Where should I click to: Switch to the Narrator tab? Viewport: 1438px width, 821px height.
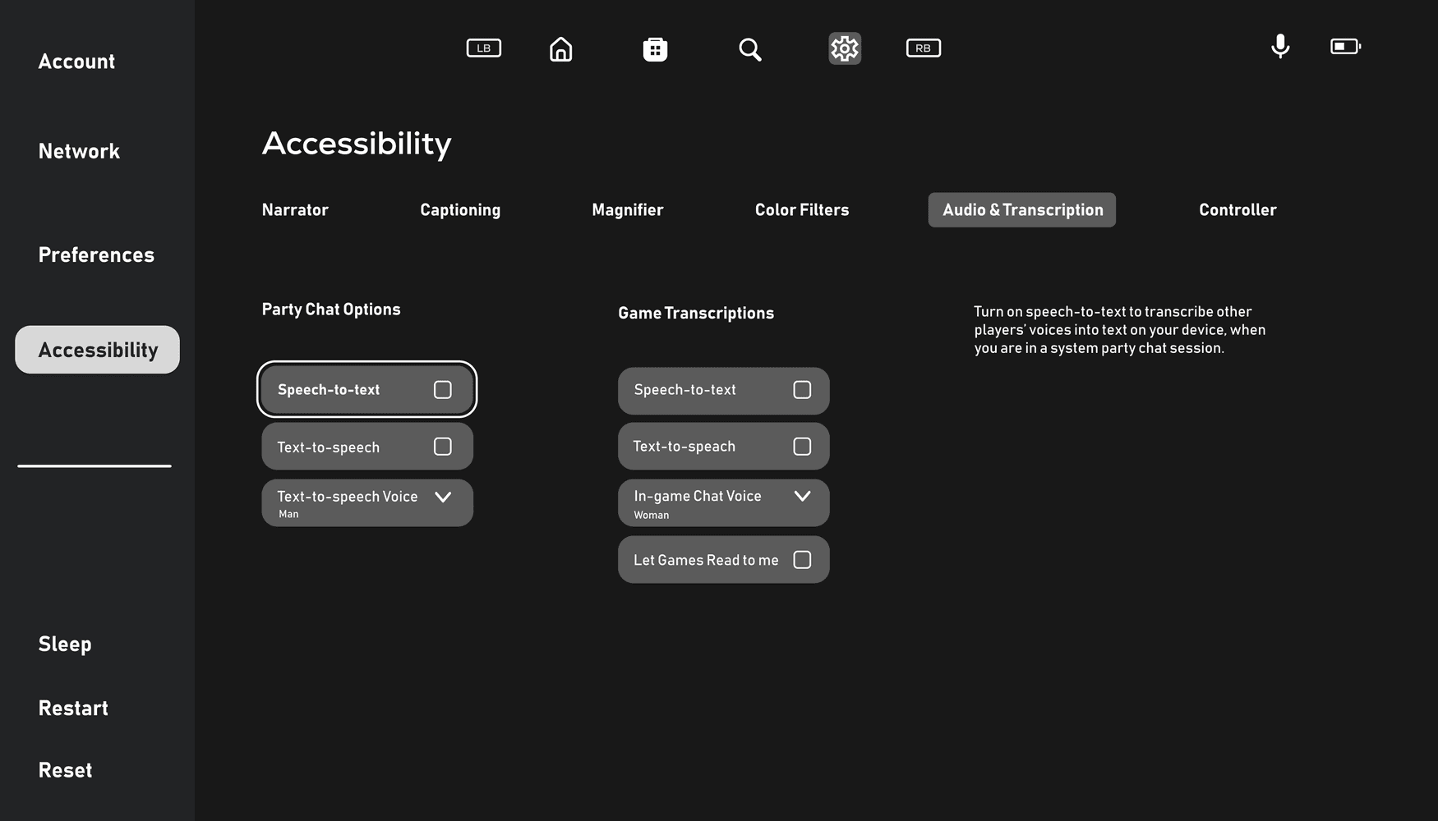pos(295,210)
